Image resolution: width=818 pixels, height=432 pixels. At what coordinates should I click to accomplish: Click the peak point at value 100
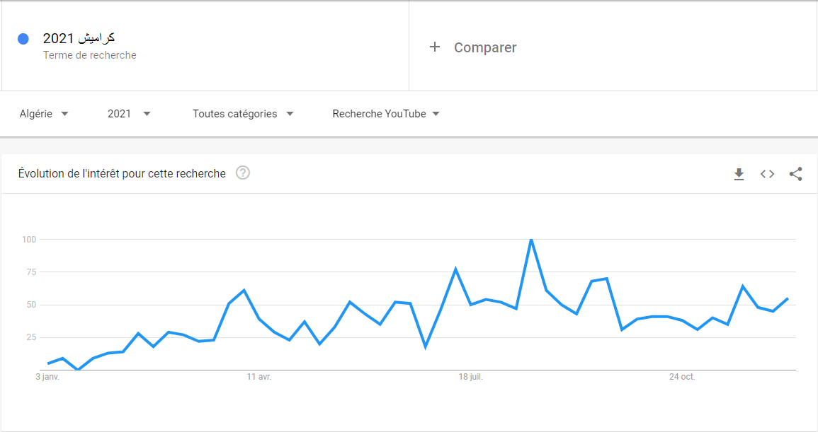tap(531, 240)
